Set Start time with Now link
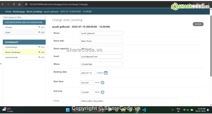212x114 pixels. point(97,82)
